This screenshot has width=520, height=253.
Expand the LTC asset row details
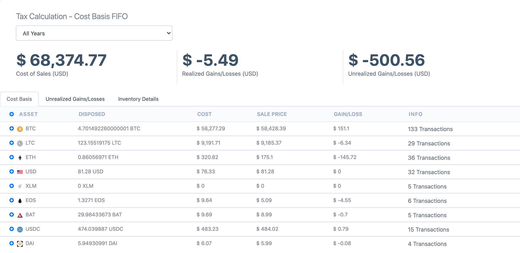point(11,143)
